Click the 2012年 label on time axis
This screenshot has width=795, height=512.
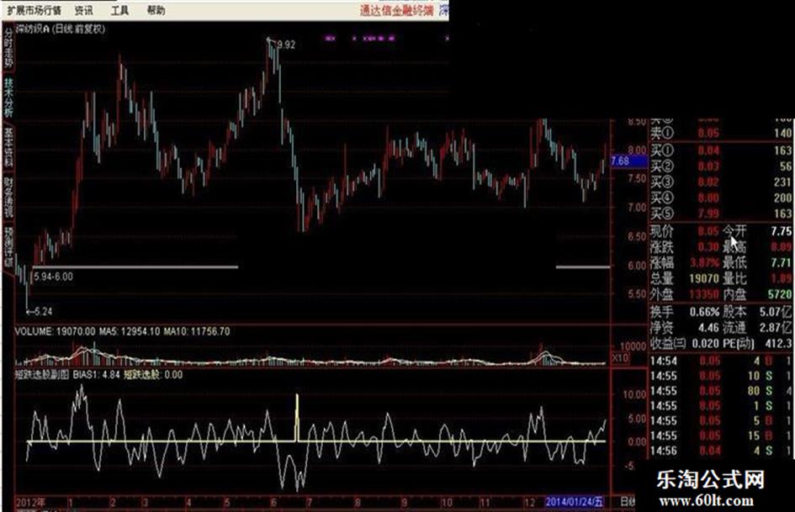coord(31,503)
